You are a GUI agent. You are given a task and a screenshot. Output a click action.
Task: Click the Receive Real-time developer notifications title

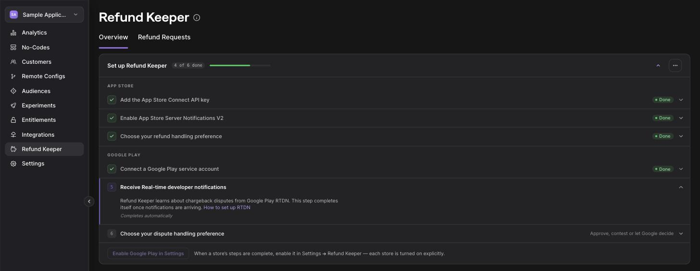click(173, 187)
